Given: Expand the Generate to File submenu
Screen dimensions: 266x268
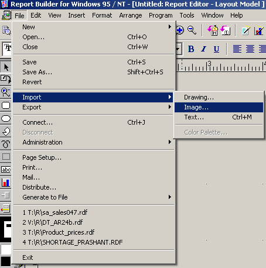Looking at the screenshot, I should click(93, 197).
